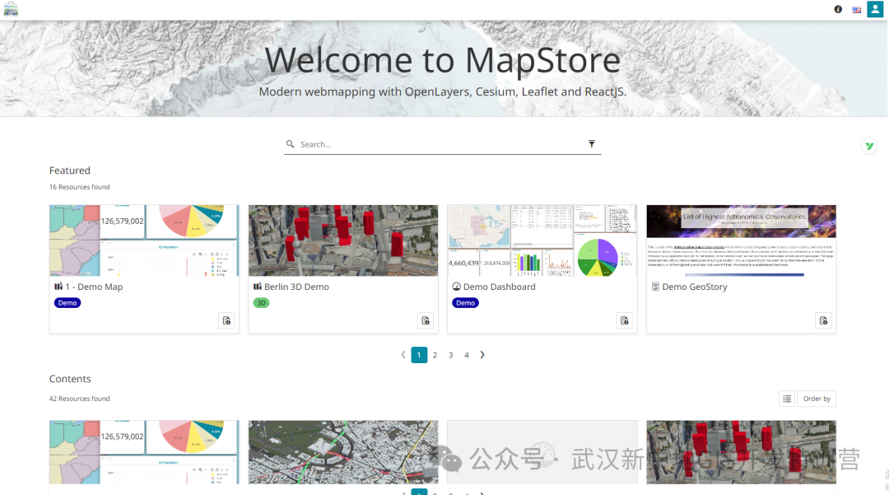The height and width of the screenshot is (495, 889).
Task: Click 'Welcome to MapStore' title
Action: (x=442, y=59)
